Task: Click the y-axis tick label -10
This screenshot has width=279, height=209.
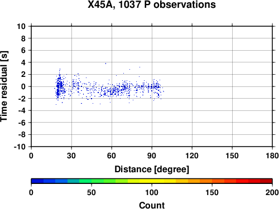Action: [x=20, y=147]
